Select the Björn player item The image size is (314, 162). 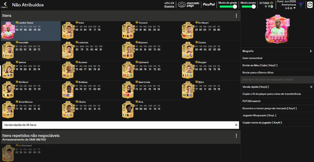click(x=211, y=91)
